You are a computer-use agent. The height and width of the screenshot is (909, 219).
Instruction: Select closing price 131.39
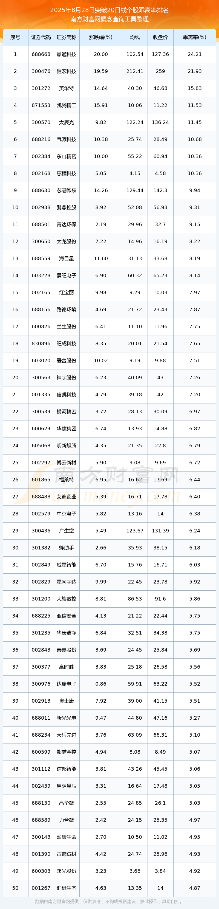point(160,531)
